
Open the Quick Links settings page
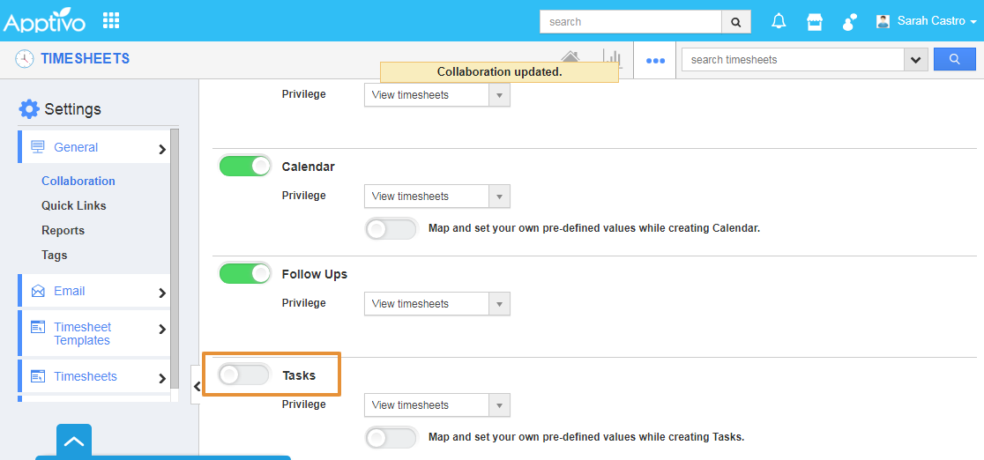pos(73,205)
